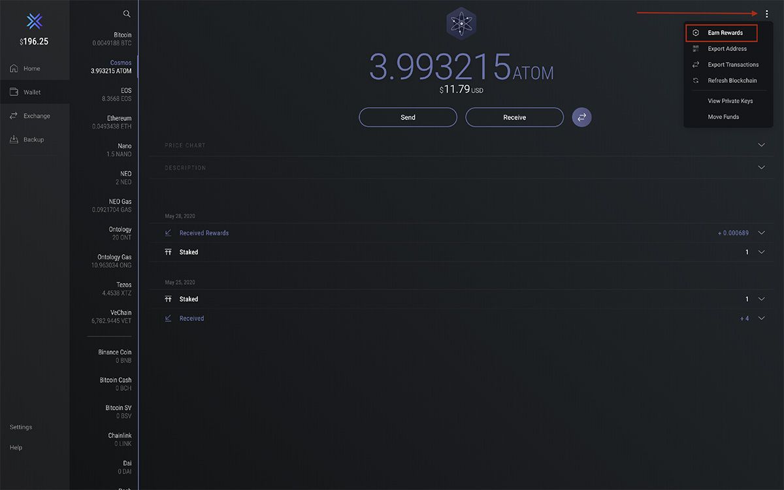Viewport: 784px width, 490px height.
Task: Click the Received +4 amount value
Action: click(744, 318)
